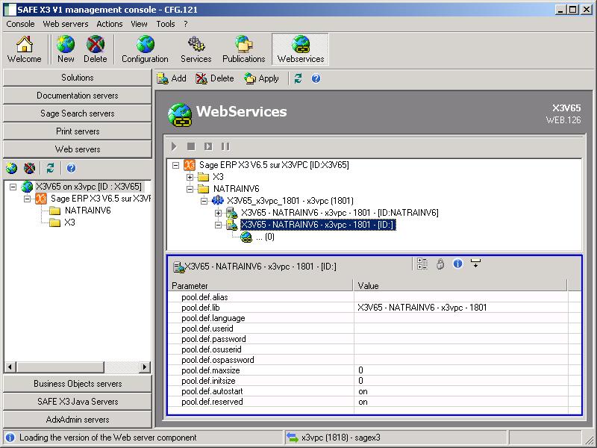The height and width of the screenshot is (448, 597).
Task: Collapse the Sage ERP X3 node in the left tree
Action: tap(27, 199)
